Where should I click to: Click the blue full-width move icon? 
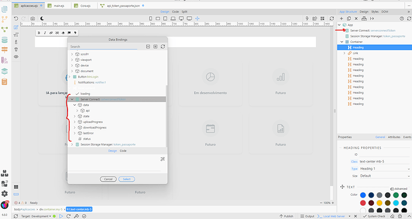pos(197,18)
